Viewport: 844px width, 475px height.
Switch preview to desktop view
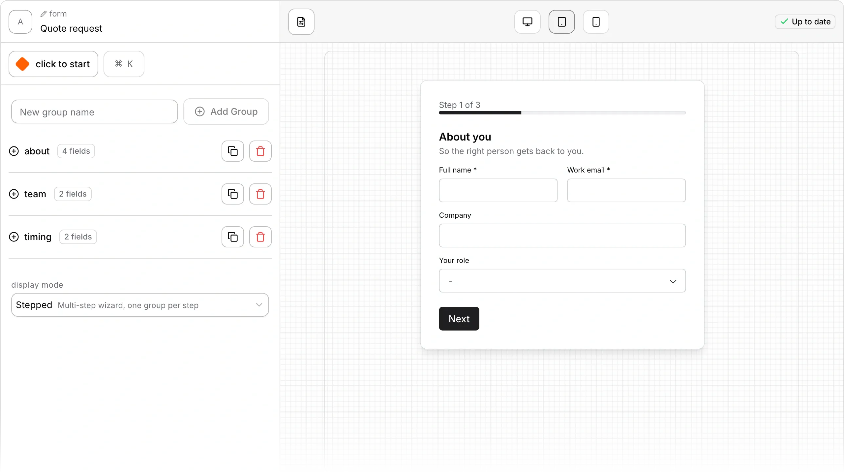(527, 22)
